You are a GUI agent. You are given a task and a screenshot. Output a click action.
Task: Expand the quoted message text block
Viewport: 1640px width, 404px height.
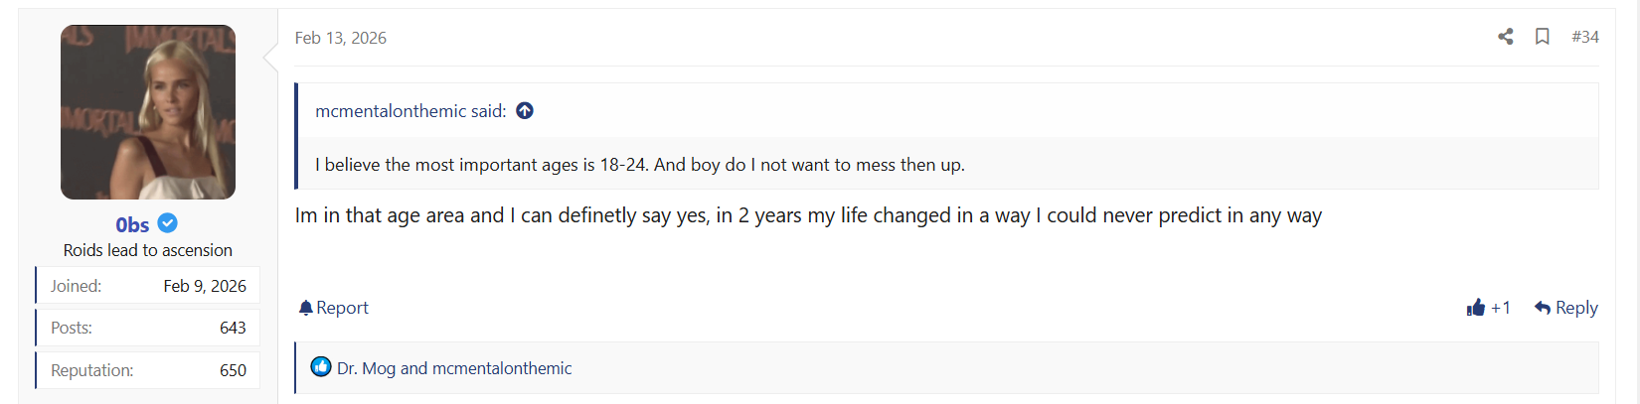[947, 165]
